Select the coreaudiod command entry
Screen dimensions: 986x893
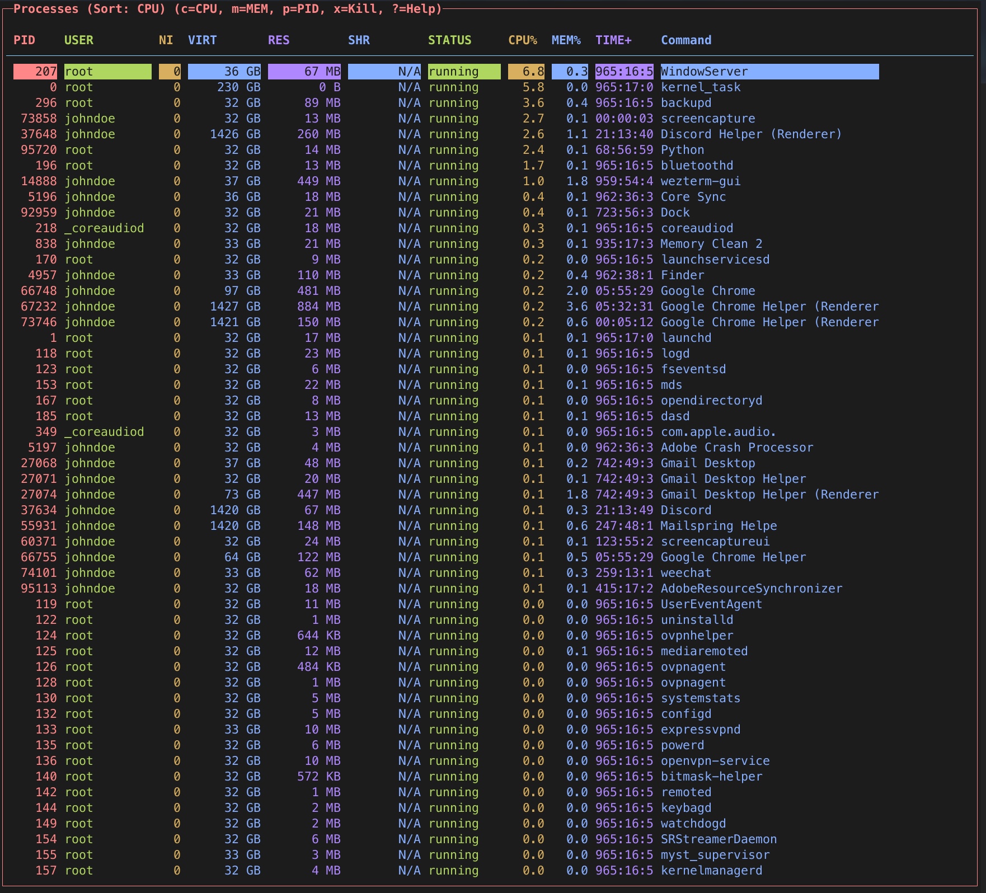697,228
